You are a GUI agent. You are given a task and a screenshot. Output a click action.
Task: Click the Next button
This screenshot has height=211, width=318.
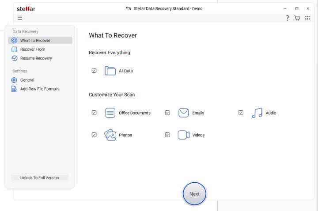pyautogui.click(x=194, y=194)
